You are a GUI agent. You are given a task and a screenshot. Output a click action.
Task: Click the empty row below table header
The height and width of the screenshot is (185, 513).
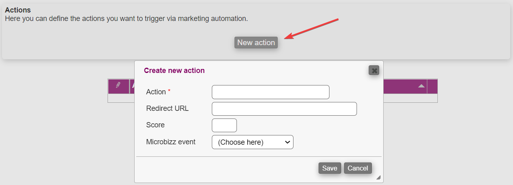[x=120, y=98]
